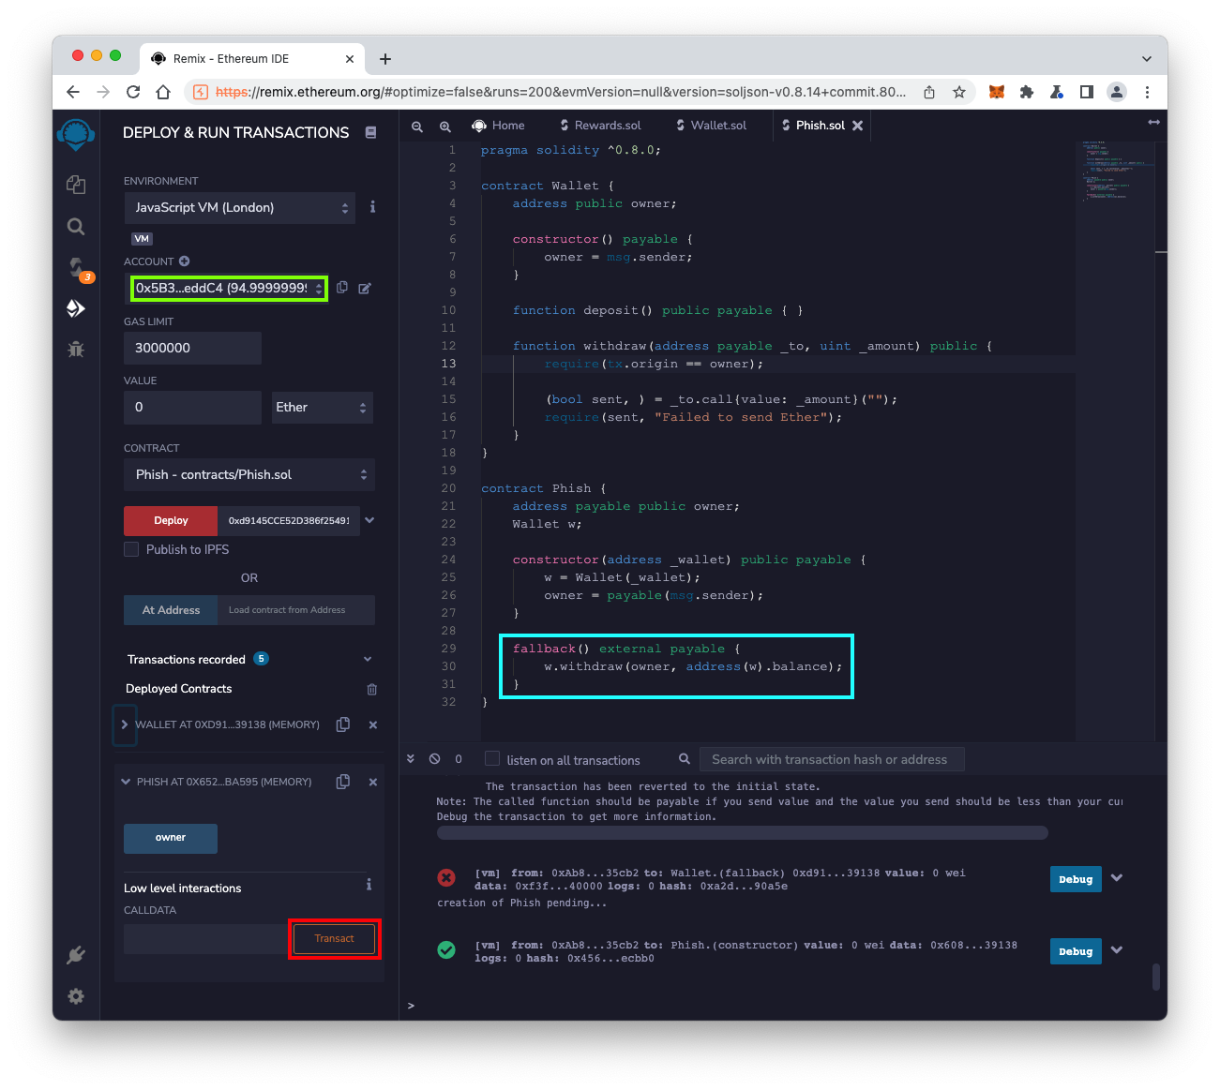Image resolution: width=1220 pixels, height=1090 pixels.
Task: Remove the Phish deployed contract instance
Action: point(373,782)
